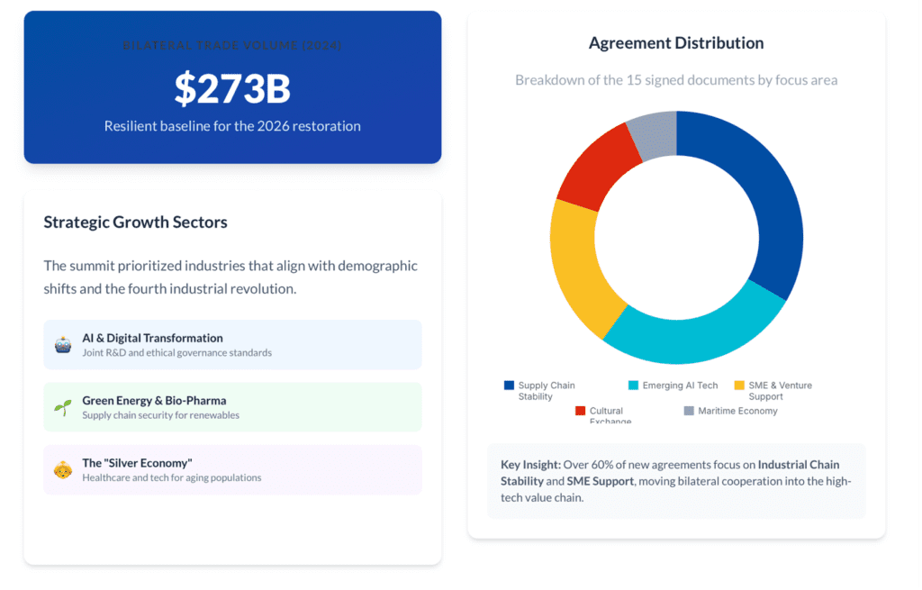Toggle the SME & Venture Support legend swatch
The height and width of the screenshot is (590, 922).
(x=740, y=386)
